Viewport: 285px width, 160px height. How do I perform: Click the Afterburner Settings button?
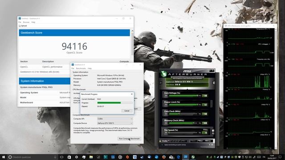tap(208, 141)
